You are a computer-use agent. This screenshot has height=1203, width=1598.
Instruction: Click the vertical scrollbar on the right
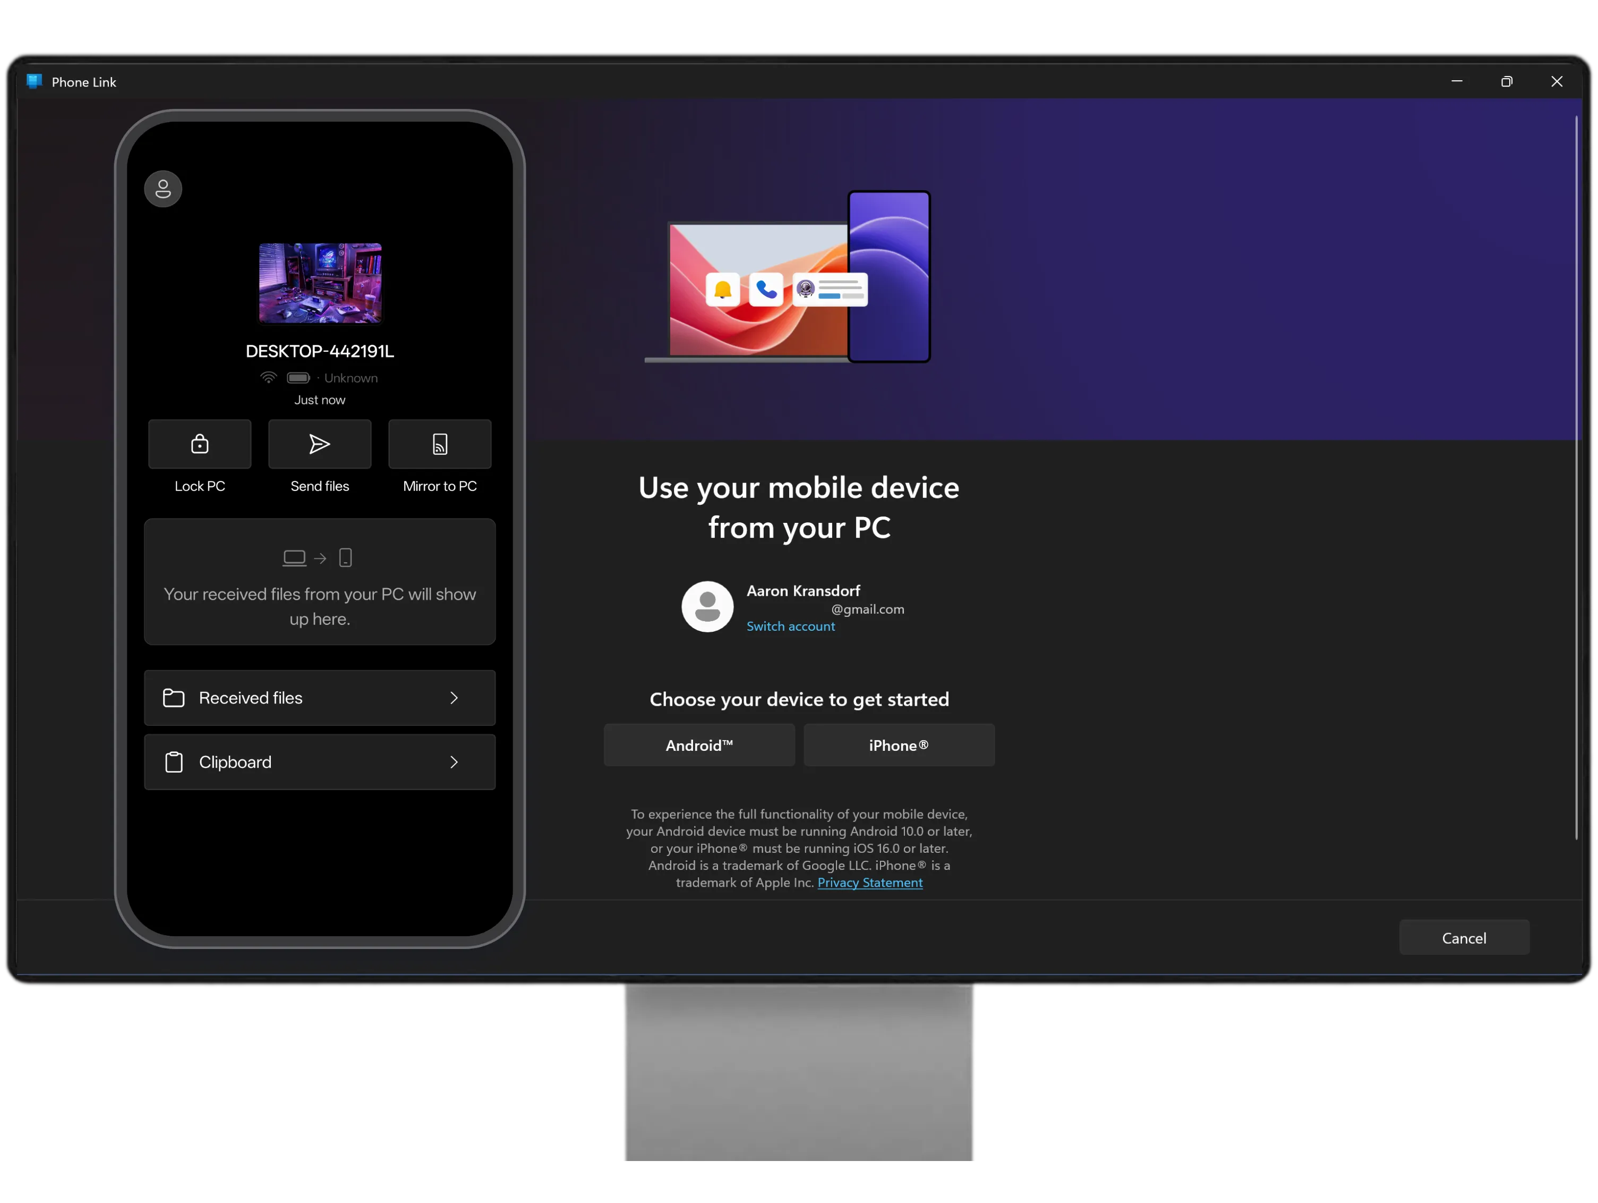pos(1576,477)
